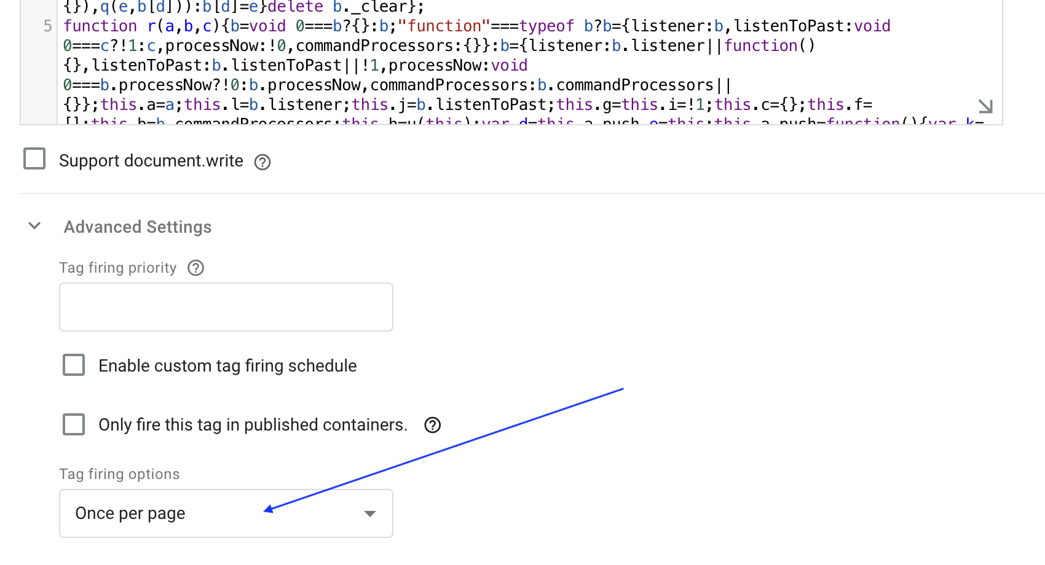The width and height of the screenshot is (1045, 565).
Task: Collapse Advanced Settings using the chevron
Action: pos(35,226)
